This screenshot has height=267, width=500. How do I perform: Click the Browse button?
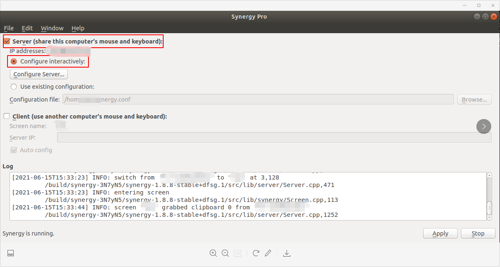pyautogui.click(x=474, y=100)
